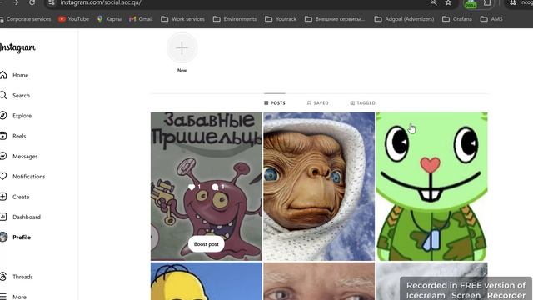Screen dimensions: 533x300
Task: Expand the Youtrack bookmark folder
Action: click(x=281, y=19)
